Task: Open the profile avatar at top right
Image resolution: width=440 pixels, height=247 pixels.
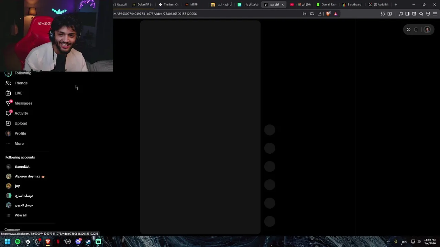Action: click(427, 30)
